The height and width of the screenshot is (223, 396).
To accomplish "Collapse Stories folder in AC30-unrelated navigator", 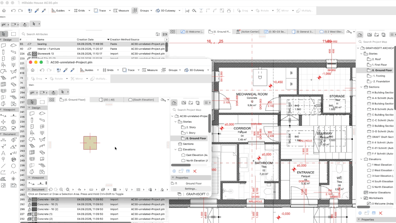I will (x=176, y=122).
